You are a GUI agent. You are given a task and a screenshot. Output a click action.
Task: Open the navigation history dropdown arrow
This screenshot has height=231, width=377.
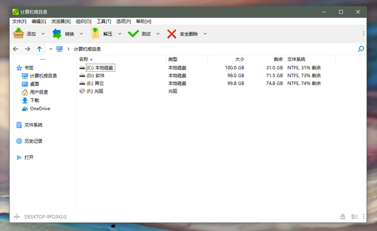(x=51, y=49)
